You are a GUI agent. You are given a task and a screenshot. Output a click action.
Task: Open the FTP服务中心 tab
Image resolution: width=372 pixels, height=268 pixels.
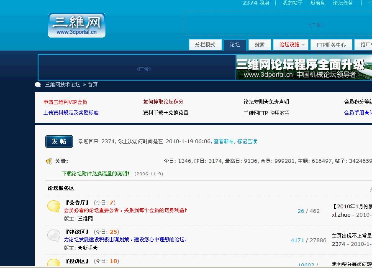[331, 45]
